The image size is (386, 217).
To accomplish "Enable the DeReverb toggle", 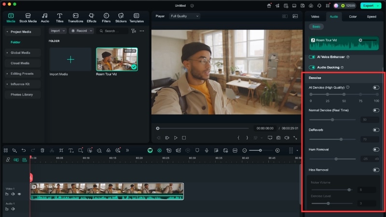I will [x=376, y=130].
